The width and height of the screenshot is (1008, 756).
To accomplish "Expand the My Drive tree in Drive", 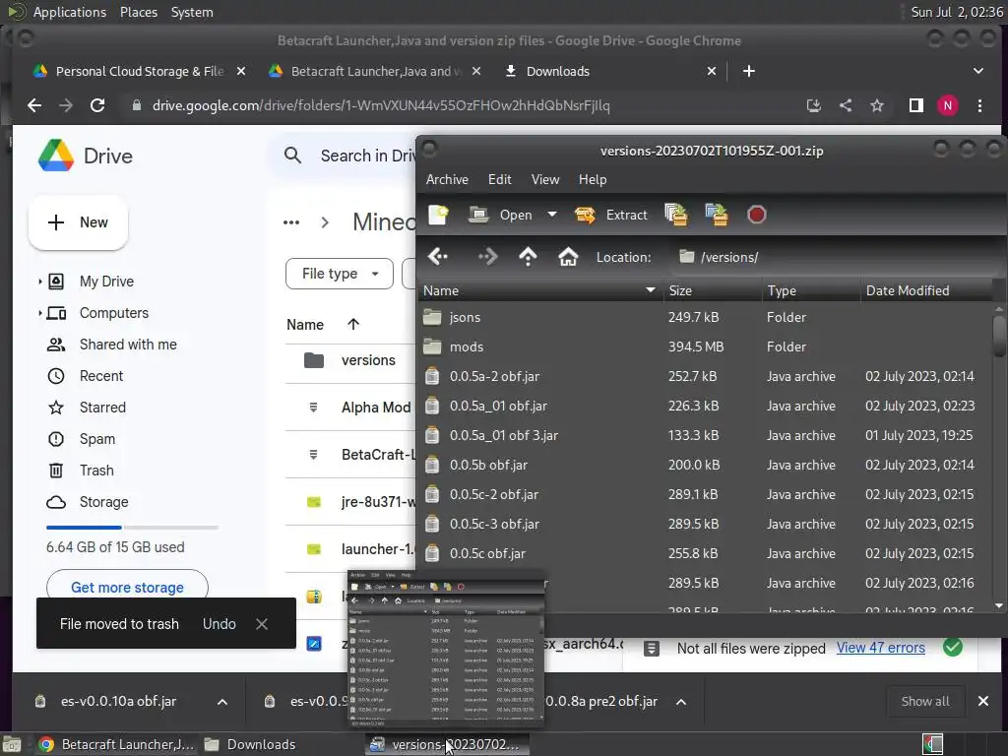I will point(39,282).
